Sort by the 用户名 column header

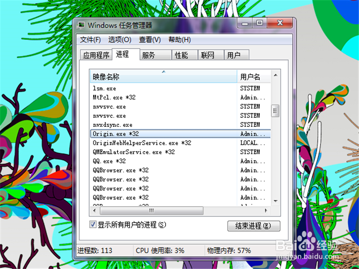point(254,77)
